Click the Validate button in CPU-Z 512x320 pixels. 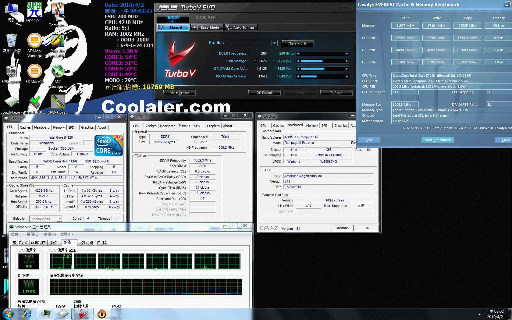click(342, 228)
